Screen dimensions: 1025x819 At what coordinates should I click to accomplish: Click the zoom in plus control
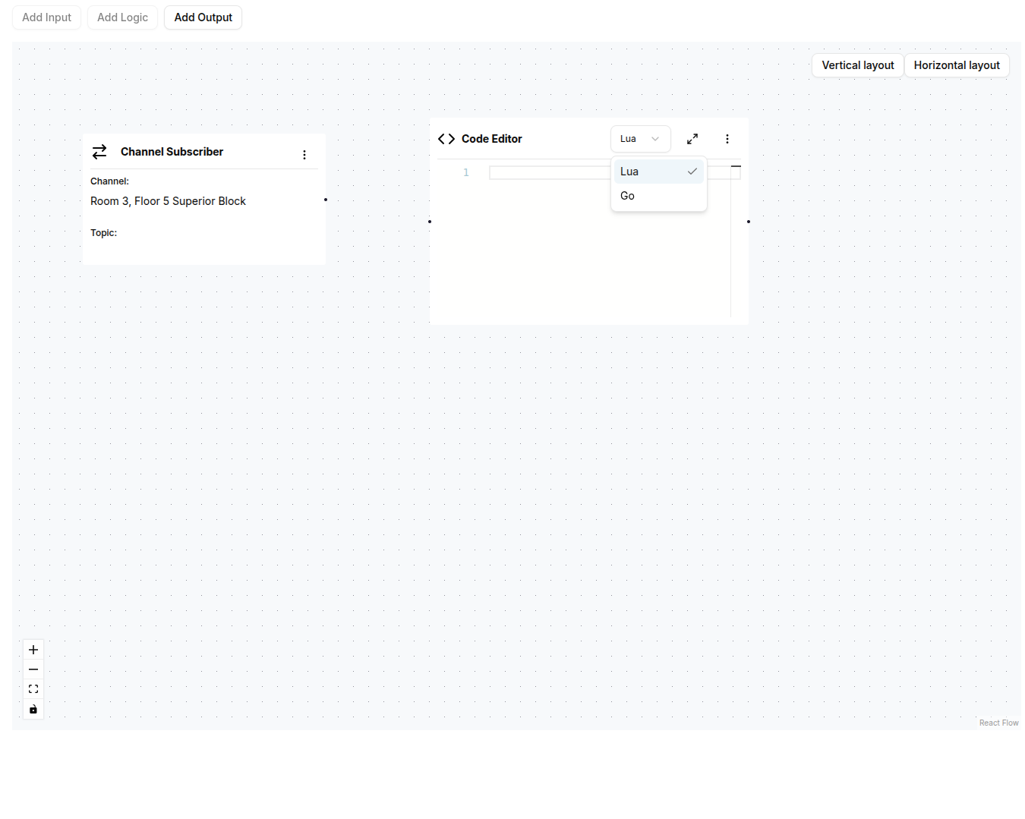click(33, 650)
